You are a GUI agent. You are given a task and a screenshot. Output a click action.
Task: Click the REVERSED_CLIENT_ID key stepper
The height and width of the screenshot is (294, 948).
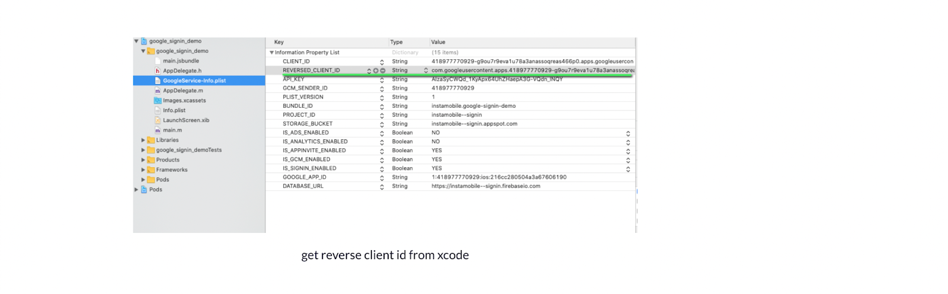[369, 71]
